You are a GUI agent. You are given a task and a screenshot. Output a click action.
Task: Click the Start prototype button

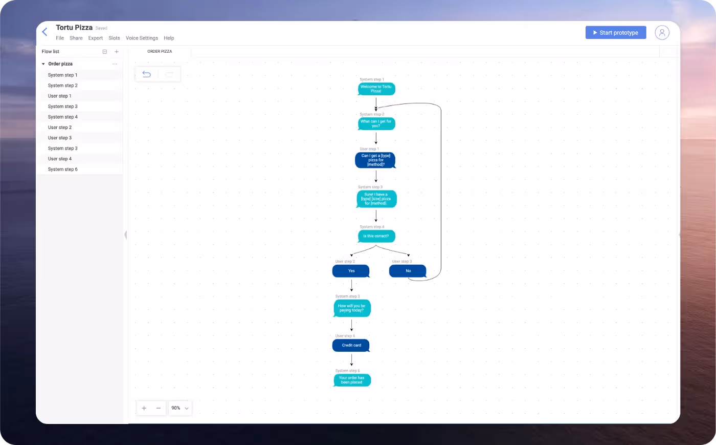pyautogui.click(x=616, y=32)
